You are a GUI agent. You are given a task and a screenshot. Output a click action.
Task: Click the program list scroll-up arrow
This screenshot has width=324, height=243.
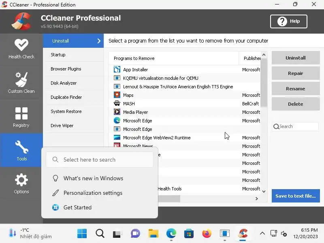[x=264, y=55]
